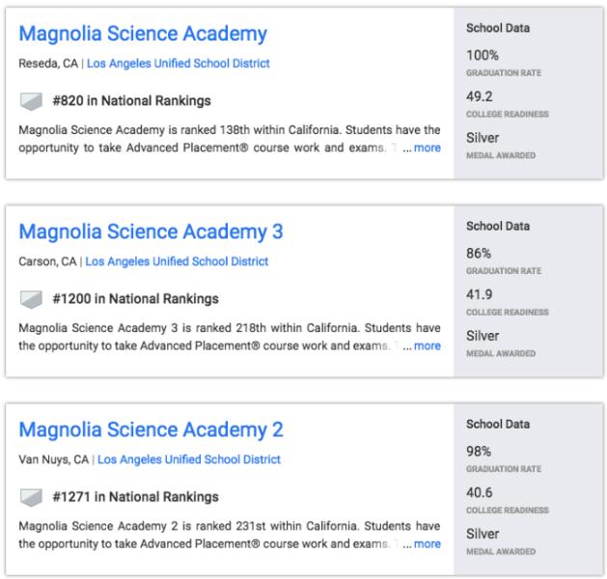Open the Magnolia Science Academy 3 title link

[151, 233]
